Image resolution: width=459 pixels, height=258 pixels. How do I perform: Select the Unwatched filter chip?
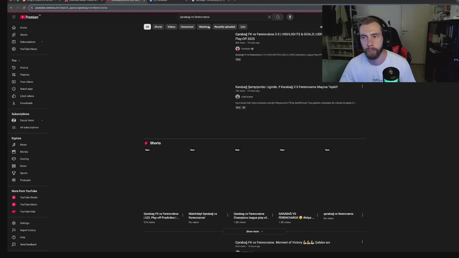187,27
